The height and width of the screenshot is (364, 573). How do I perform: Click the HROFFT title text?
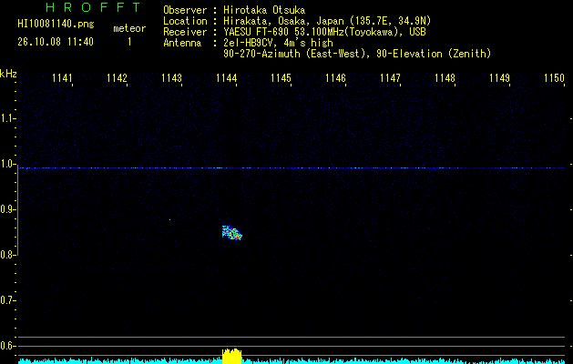coord(93,7)
